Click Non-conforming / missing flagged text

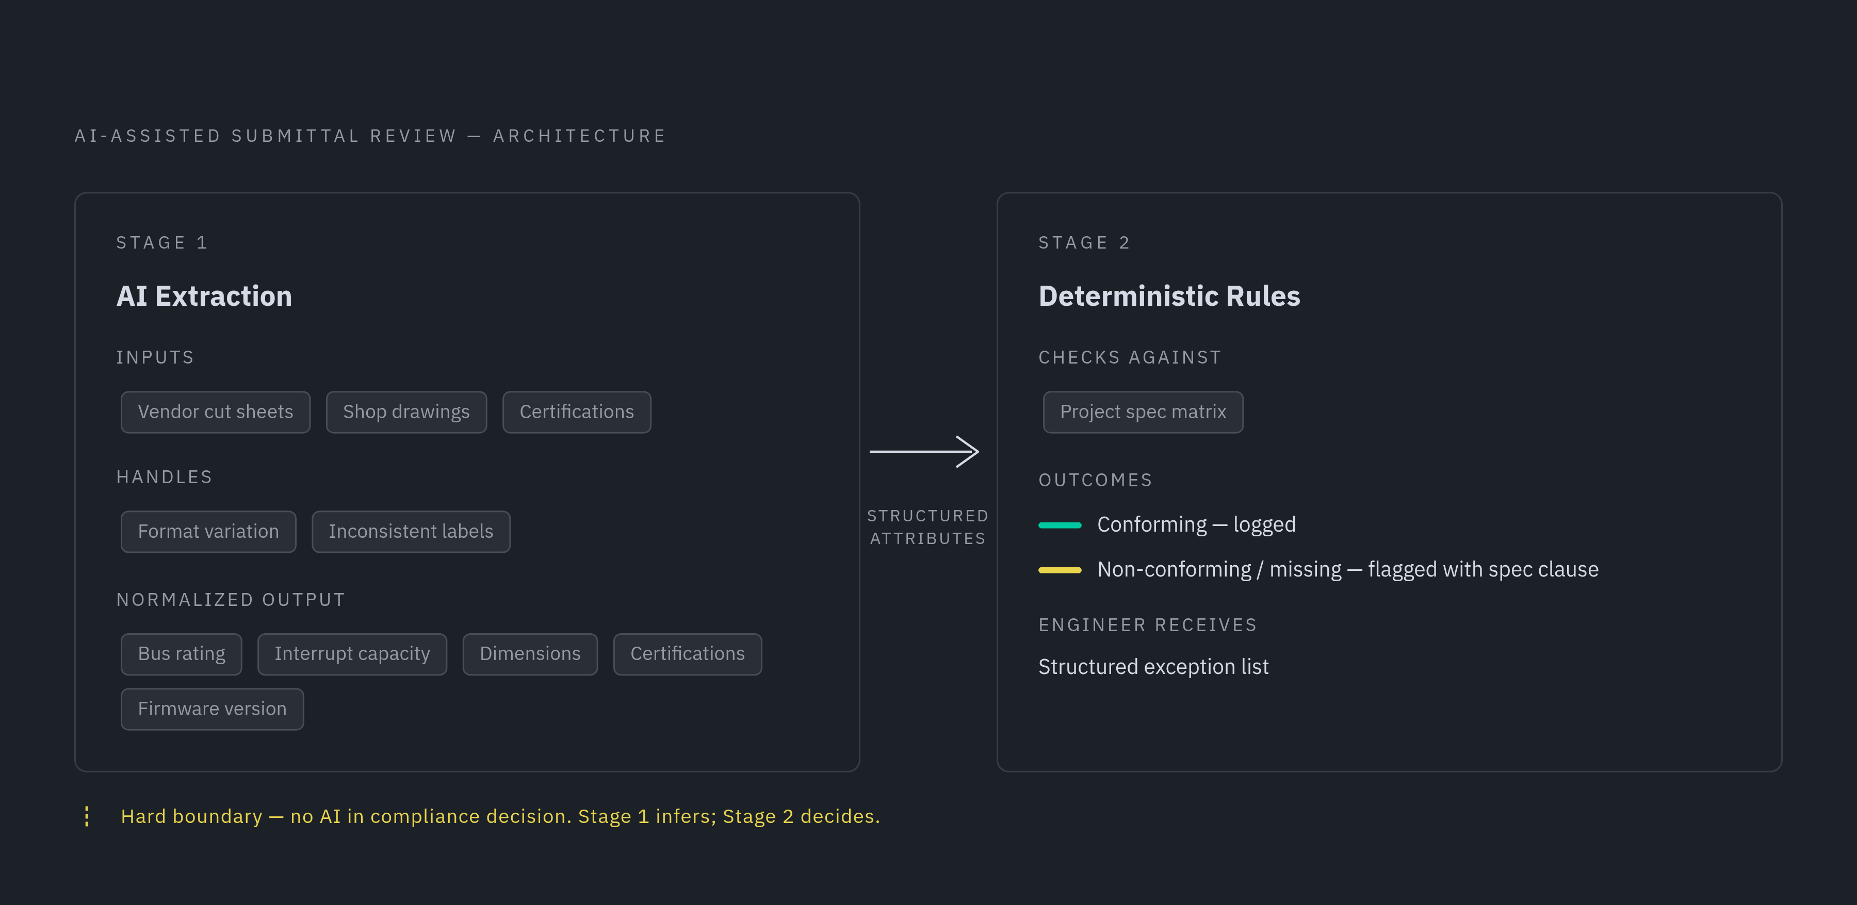pos(1348,569)
